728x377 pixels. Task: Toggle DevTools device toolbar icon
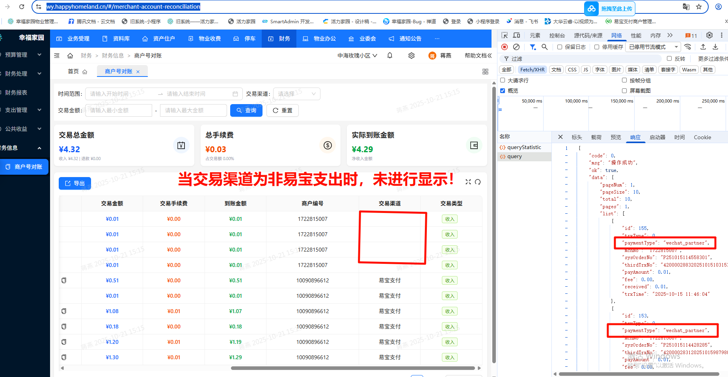[516, 35]
